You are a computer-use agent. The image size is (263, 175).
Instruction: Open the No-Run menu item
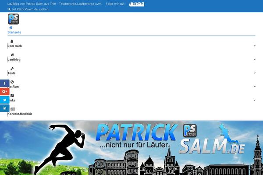click(14, 87)
